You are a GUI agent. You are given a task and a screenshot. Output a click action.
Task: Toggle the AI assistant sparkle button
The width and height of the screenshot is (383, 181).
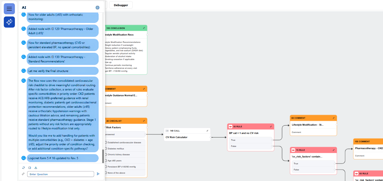9,22
